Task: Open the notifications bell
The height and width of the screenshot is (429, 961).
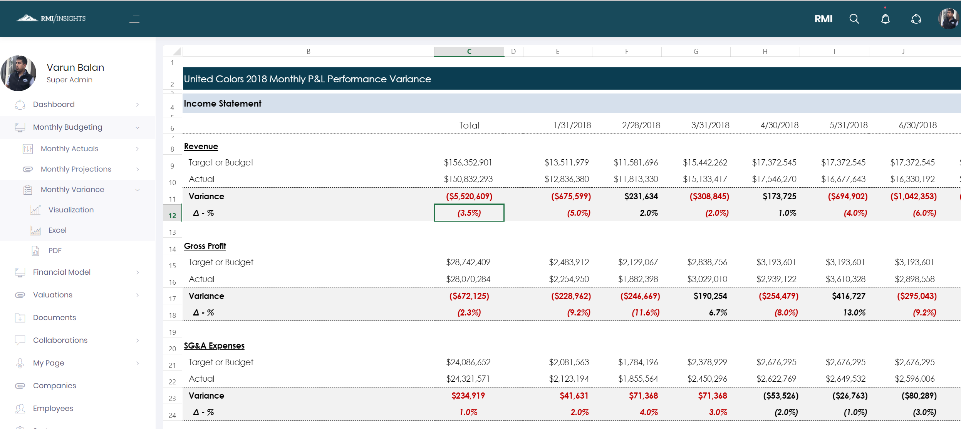Action: point(886,19)
